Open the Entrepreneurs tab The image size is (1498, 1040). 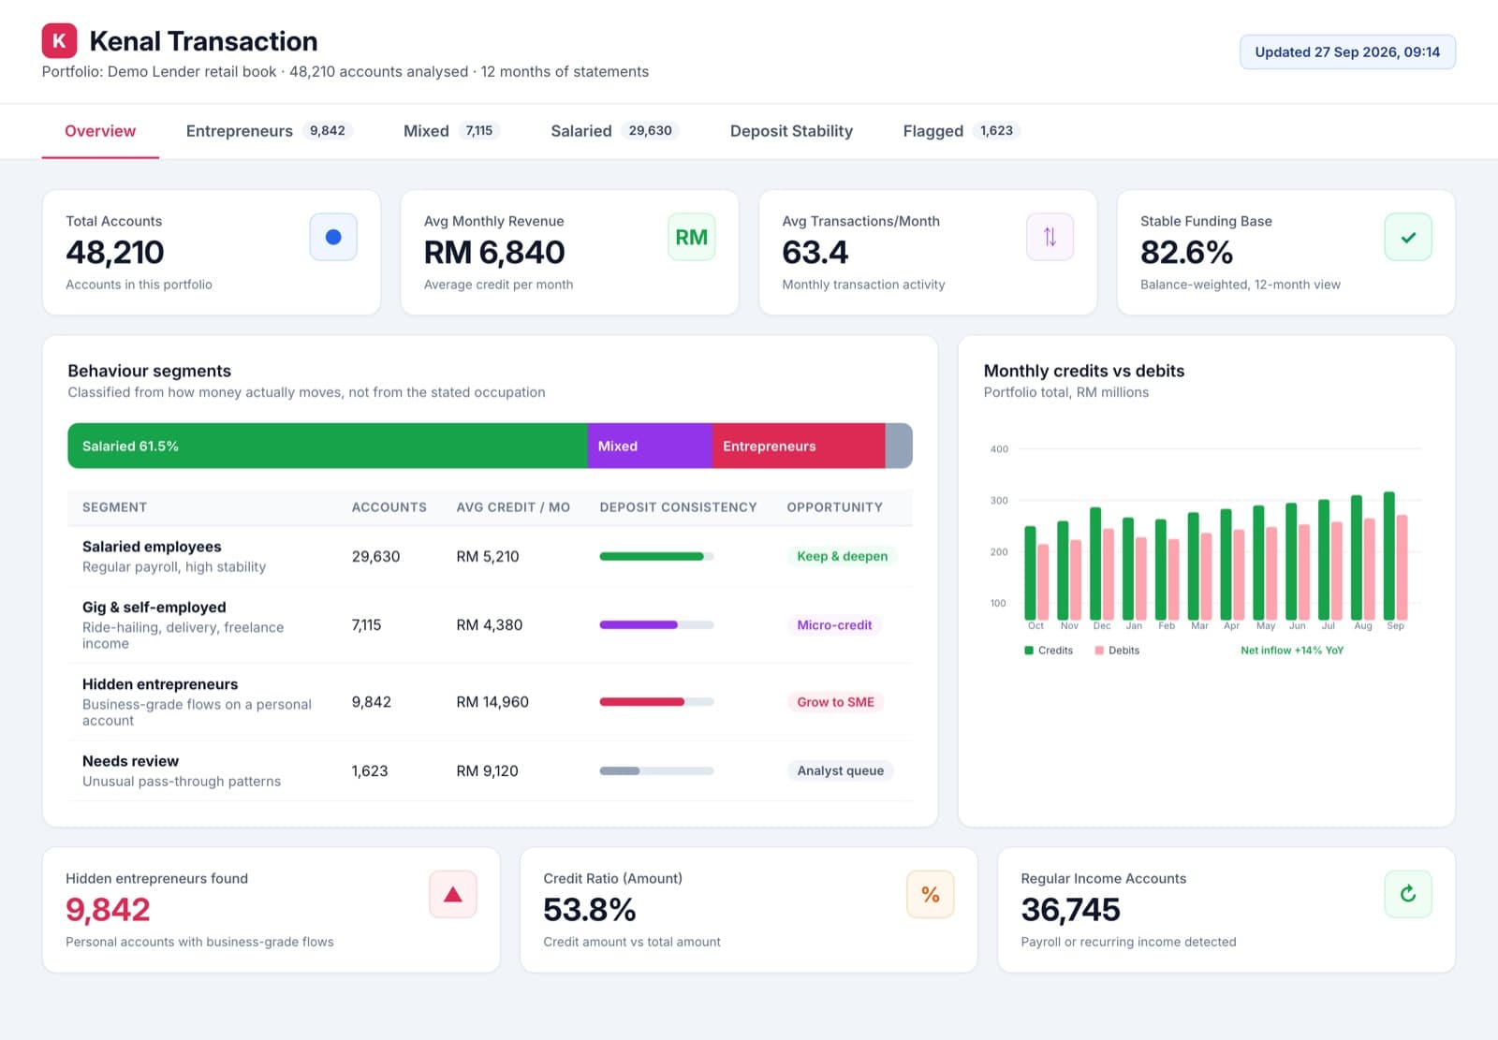coord(268,131)
